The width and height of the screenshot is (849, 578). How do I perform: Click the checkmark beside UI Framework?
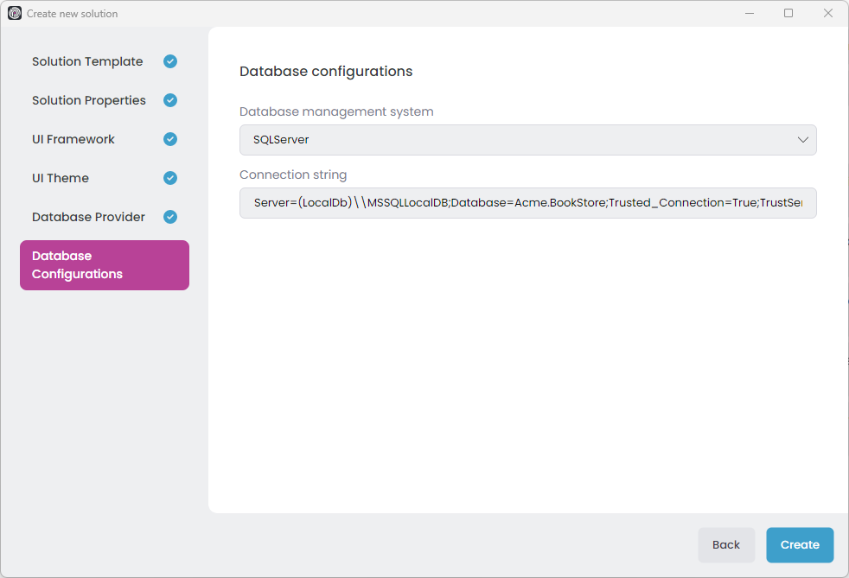[x=169, y=139]
